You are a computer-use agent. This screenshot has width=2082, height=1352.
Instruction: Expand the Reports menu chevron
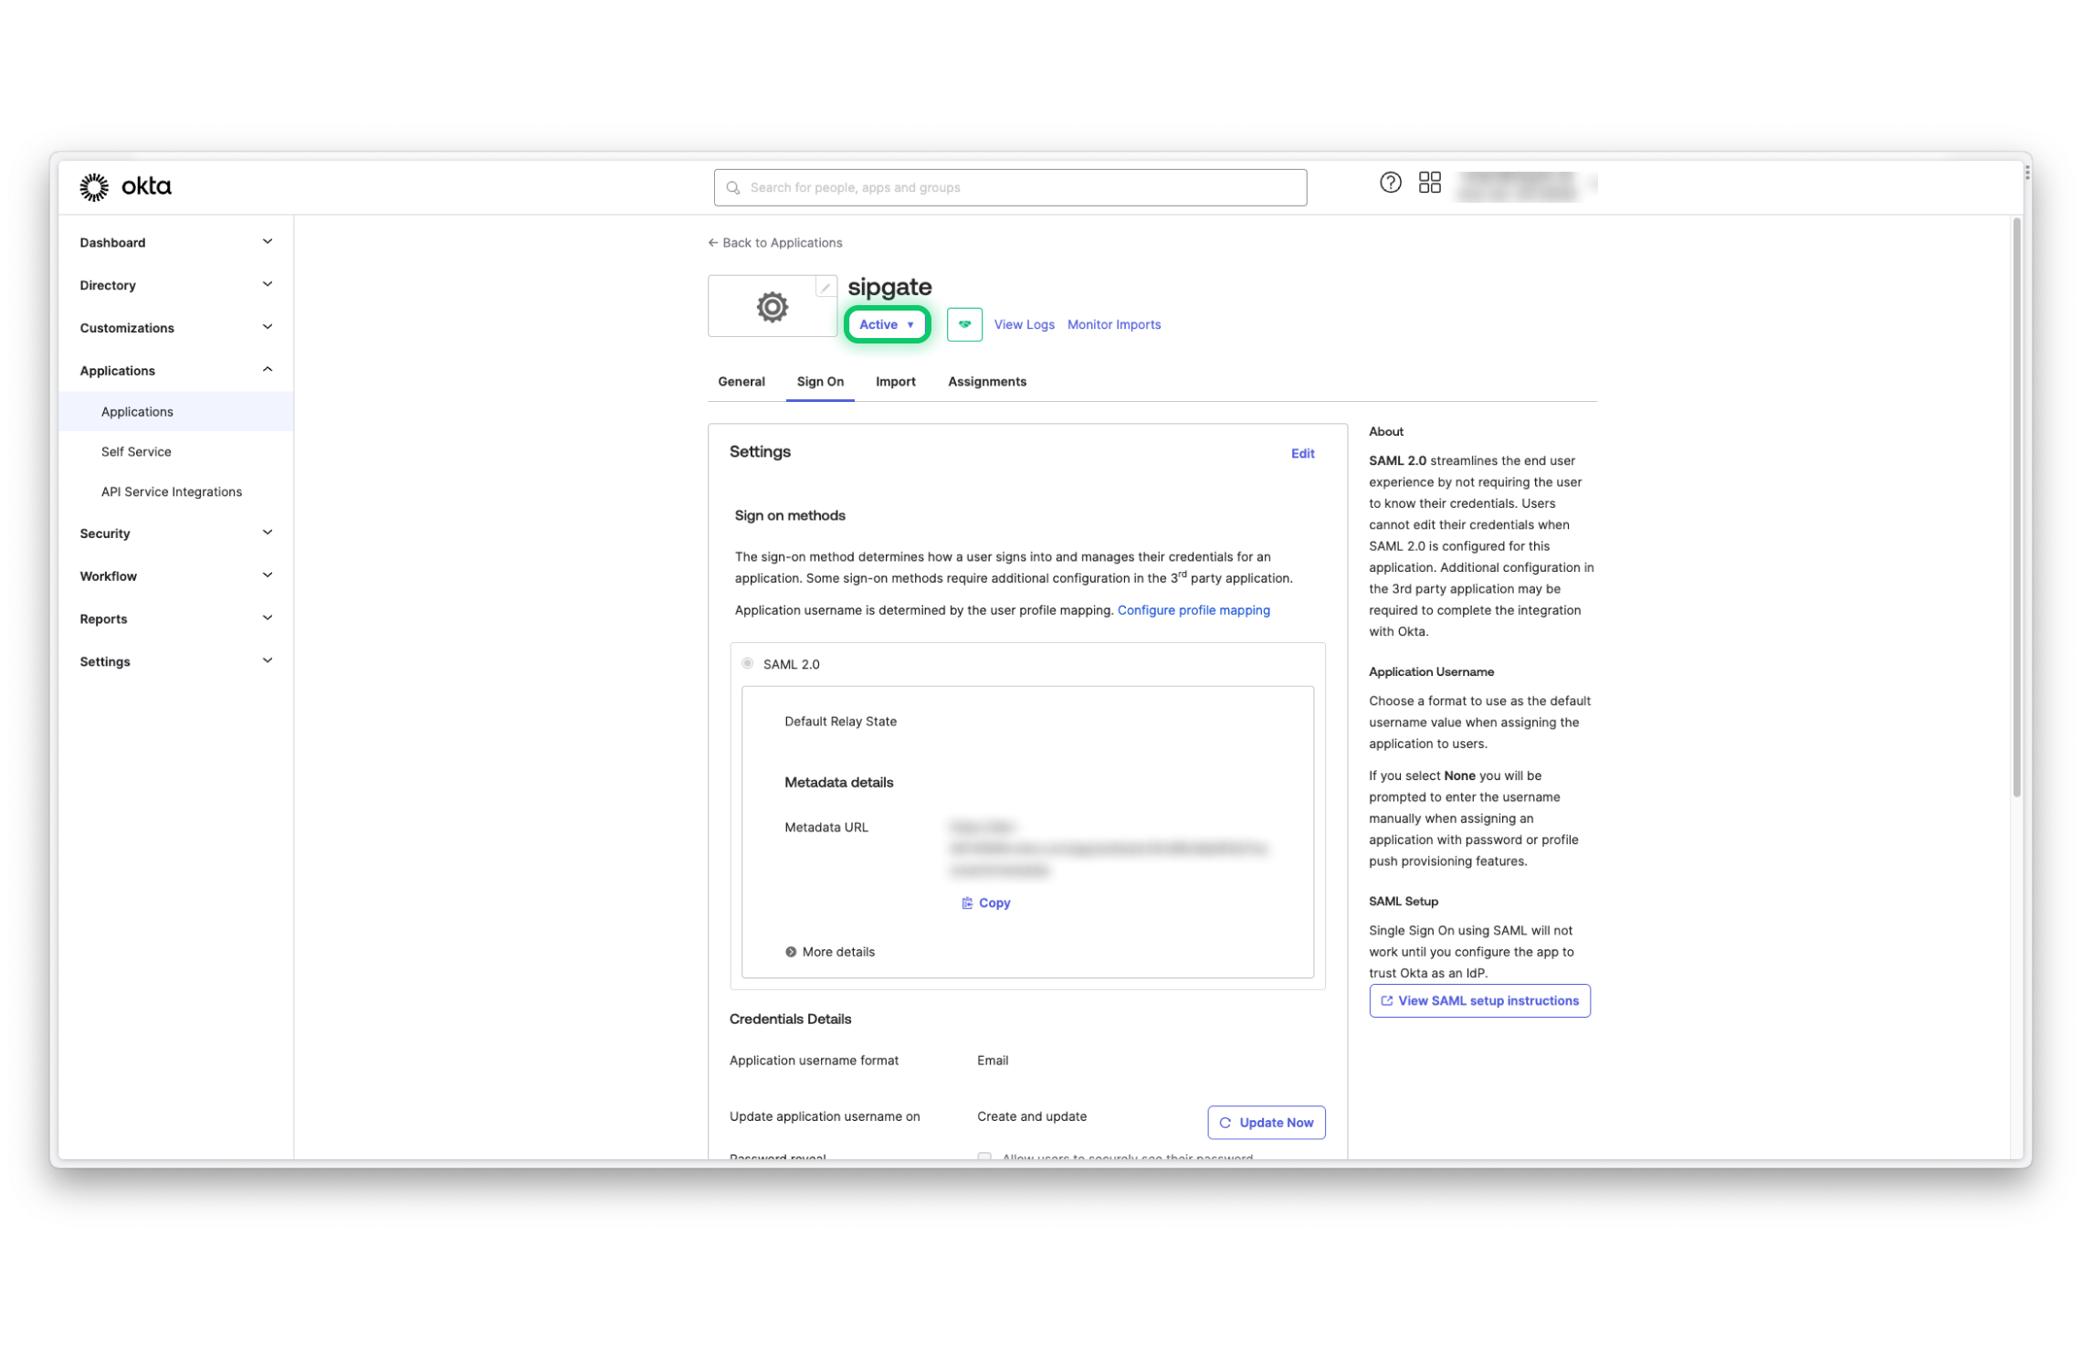(x=267, y=618)
